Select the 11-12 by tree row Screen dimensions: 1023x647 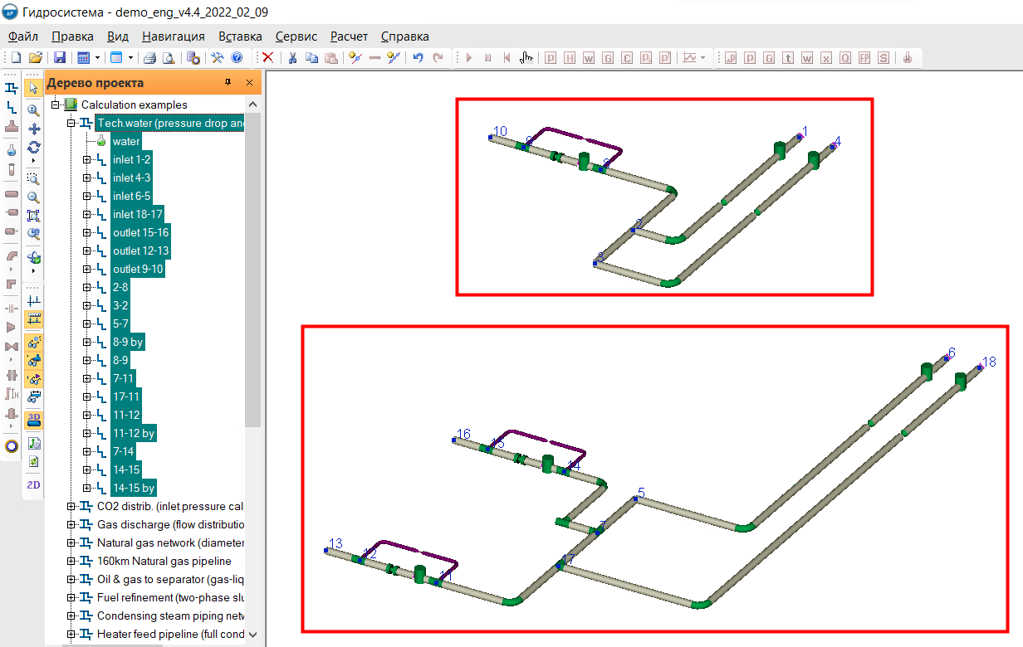point(134,433)
